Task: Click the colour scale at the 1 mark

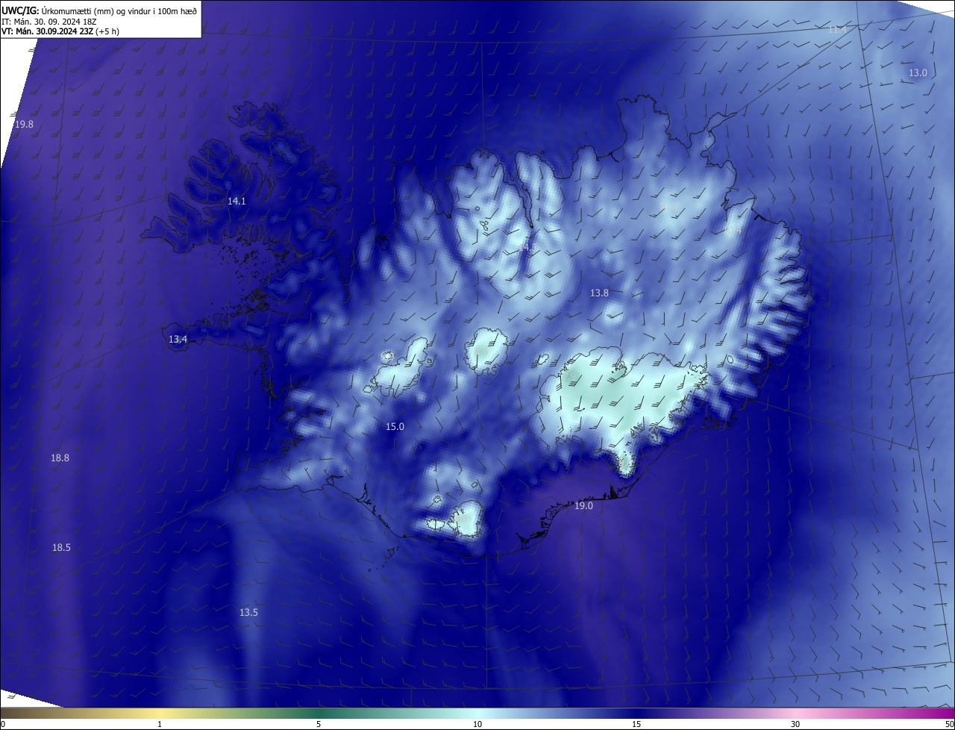Action: pyautogui.click(x=160, y=724)
